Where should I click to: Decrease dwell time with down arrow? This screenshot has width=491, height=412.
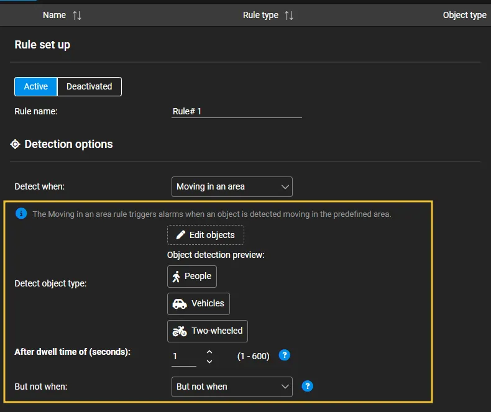[209, 361]
